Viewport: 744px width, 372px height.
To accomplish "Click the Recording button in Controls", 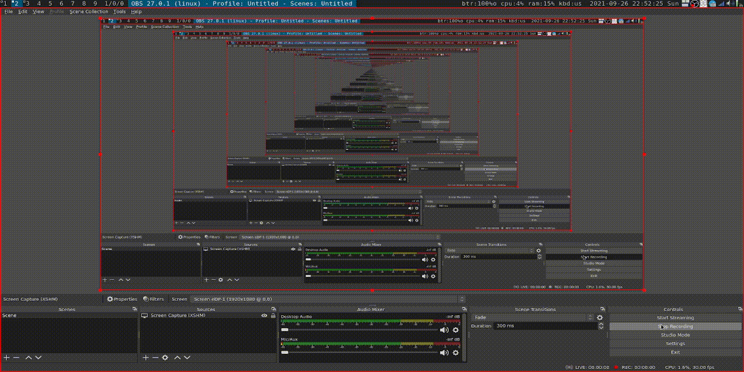I will click(x=675, y=326).
